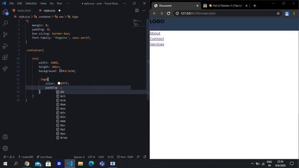The height and width of the screenshot is (168, 299).
Task: Click the .container breadcrumb
Action: tap(44, 17)
